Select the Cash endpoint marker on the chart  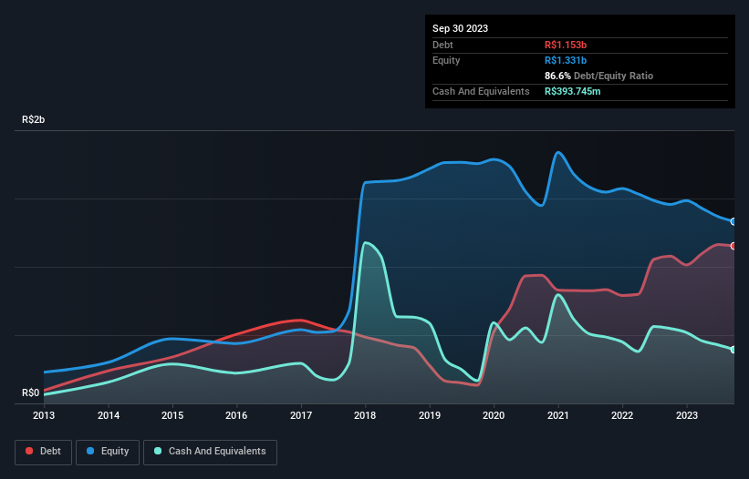coord(733,350)
